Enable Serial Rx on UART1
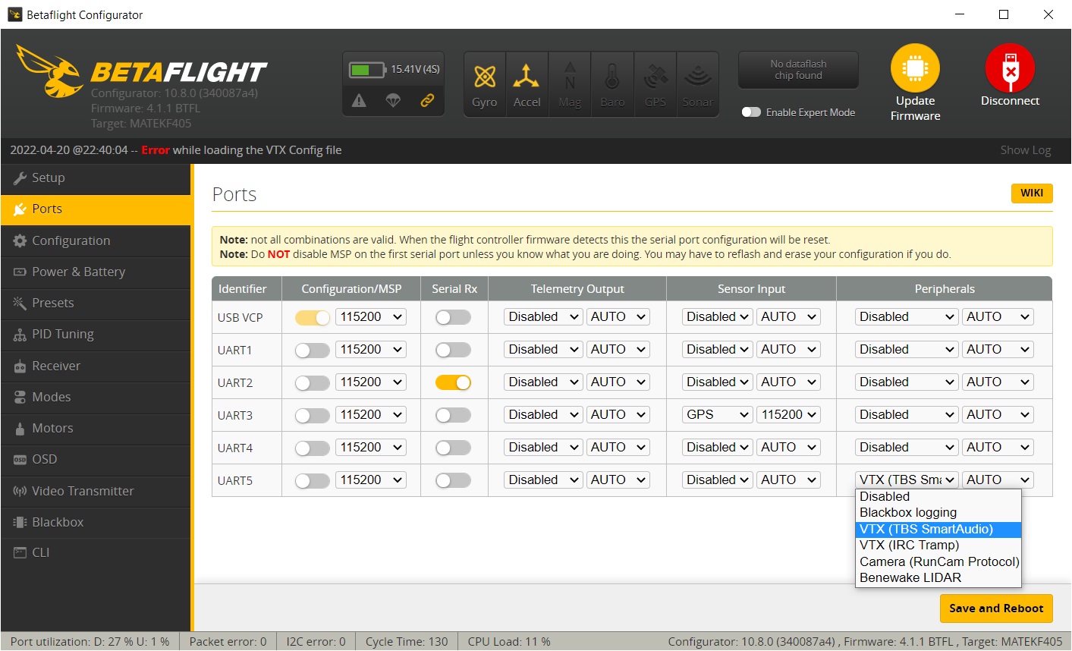The height and width of the screenshot is (651, 1072). pos(453,350)
